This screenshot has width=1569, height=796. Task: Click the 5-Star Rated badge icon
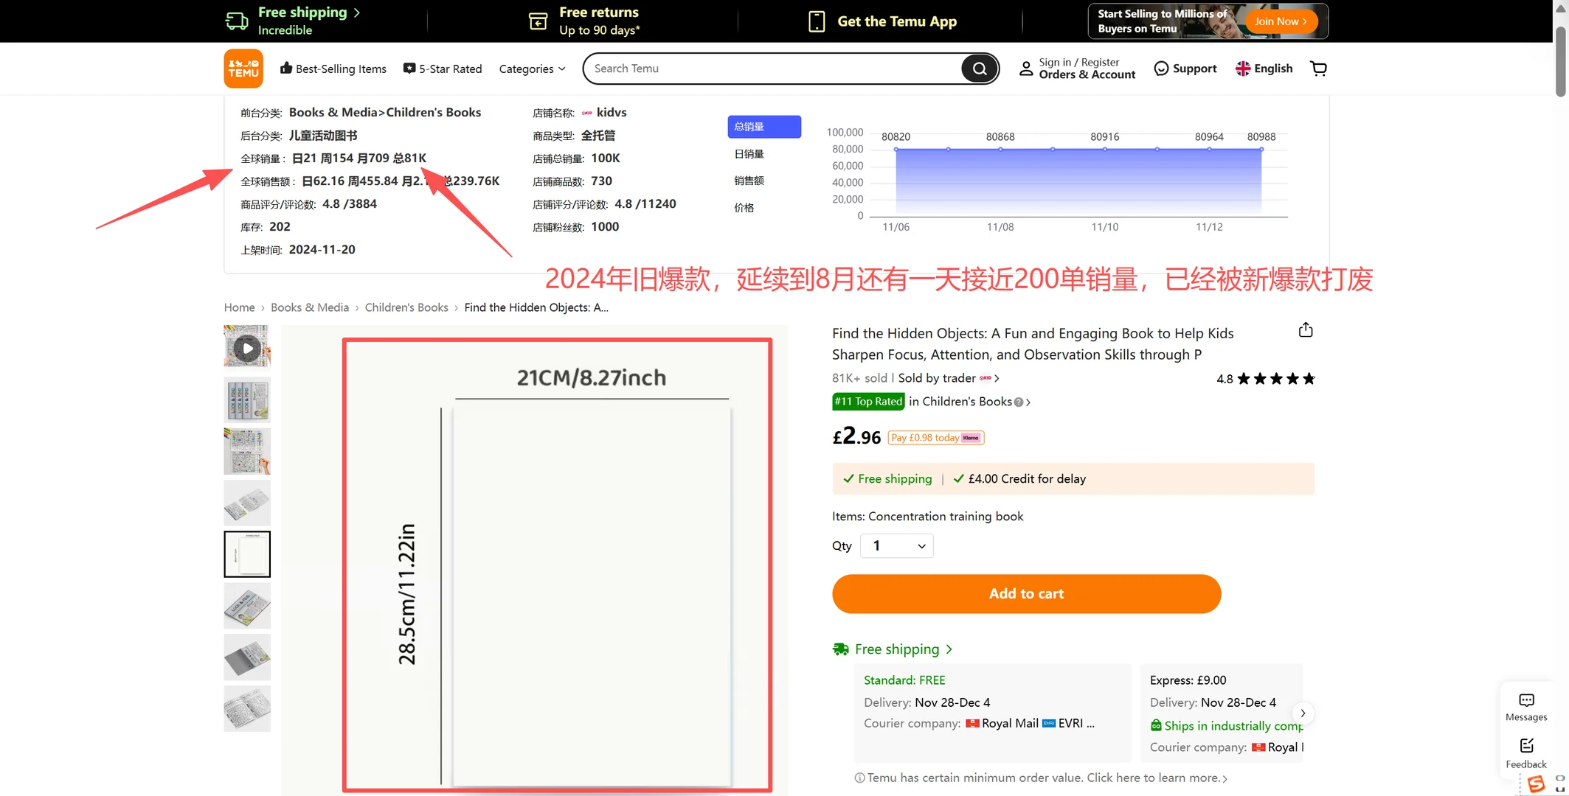(409, 68)
